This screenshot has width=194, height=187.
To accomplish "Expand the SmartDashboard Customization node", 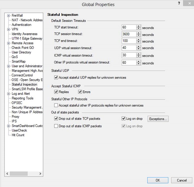I will (x=8, y=126).
